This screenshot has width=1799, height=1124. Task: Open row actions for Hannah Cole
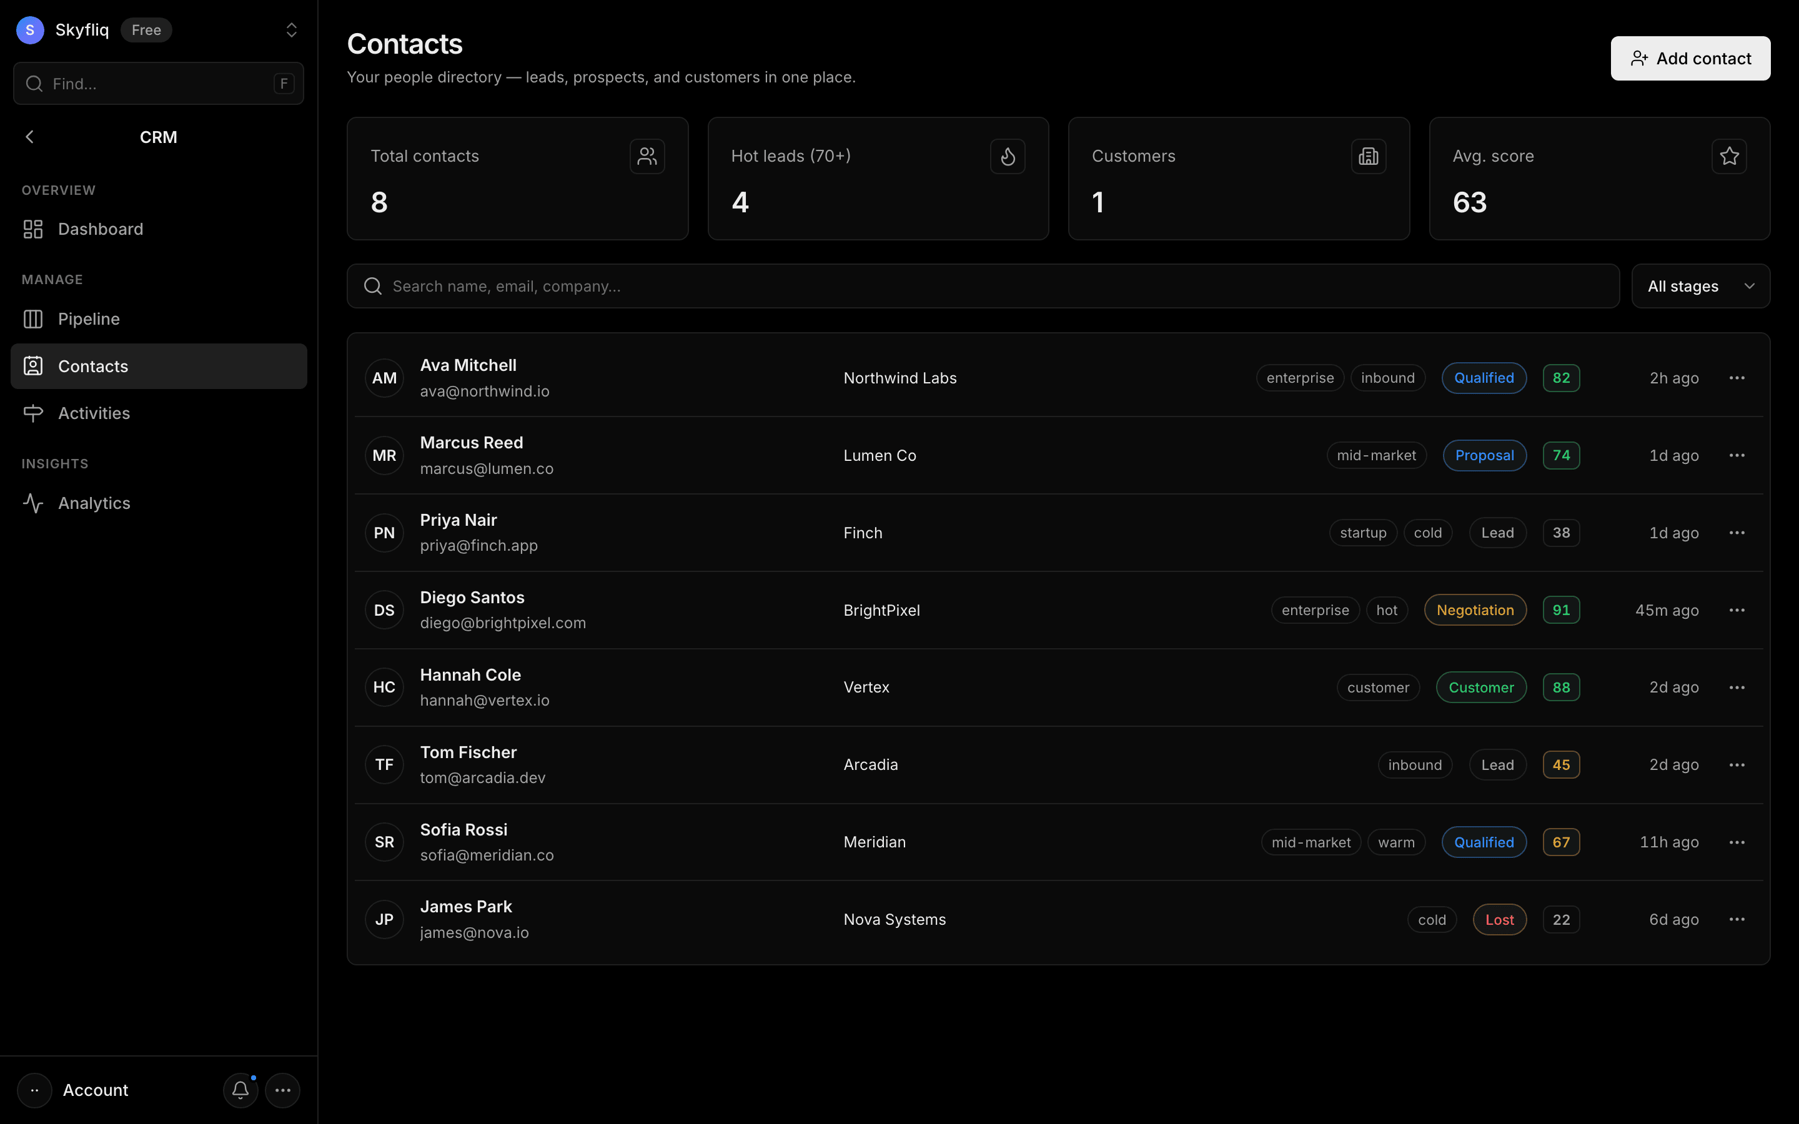pos(1737,688)
